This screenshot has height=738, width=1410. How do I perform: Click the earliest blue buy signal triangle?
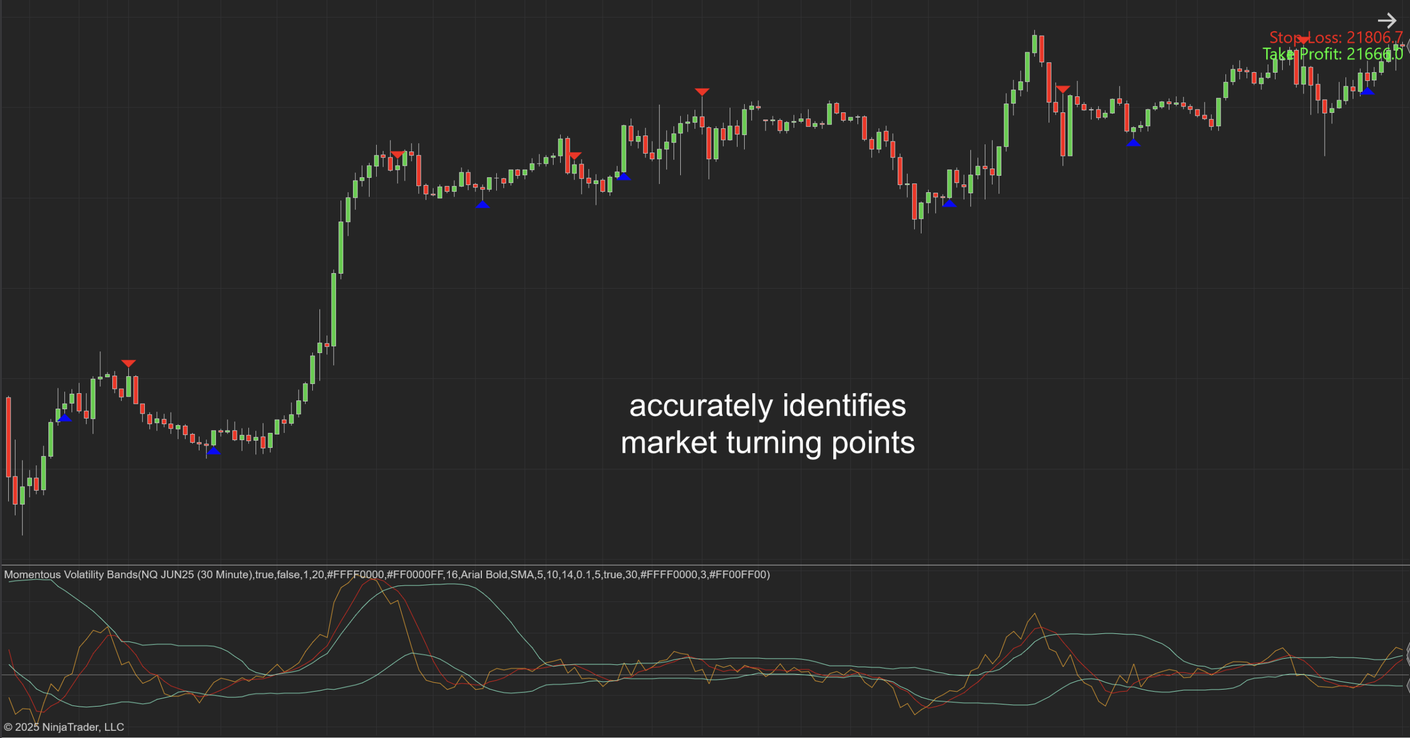[64, 418]
